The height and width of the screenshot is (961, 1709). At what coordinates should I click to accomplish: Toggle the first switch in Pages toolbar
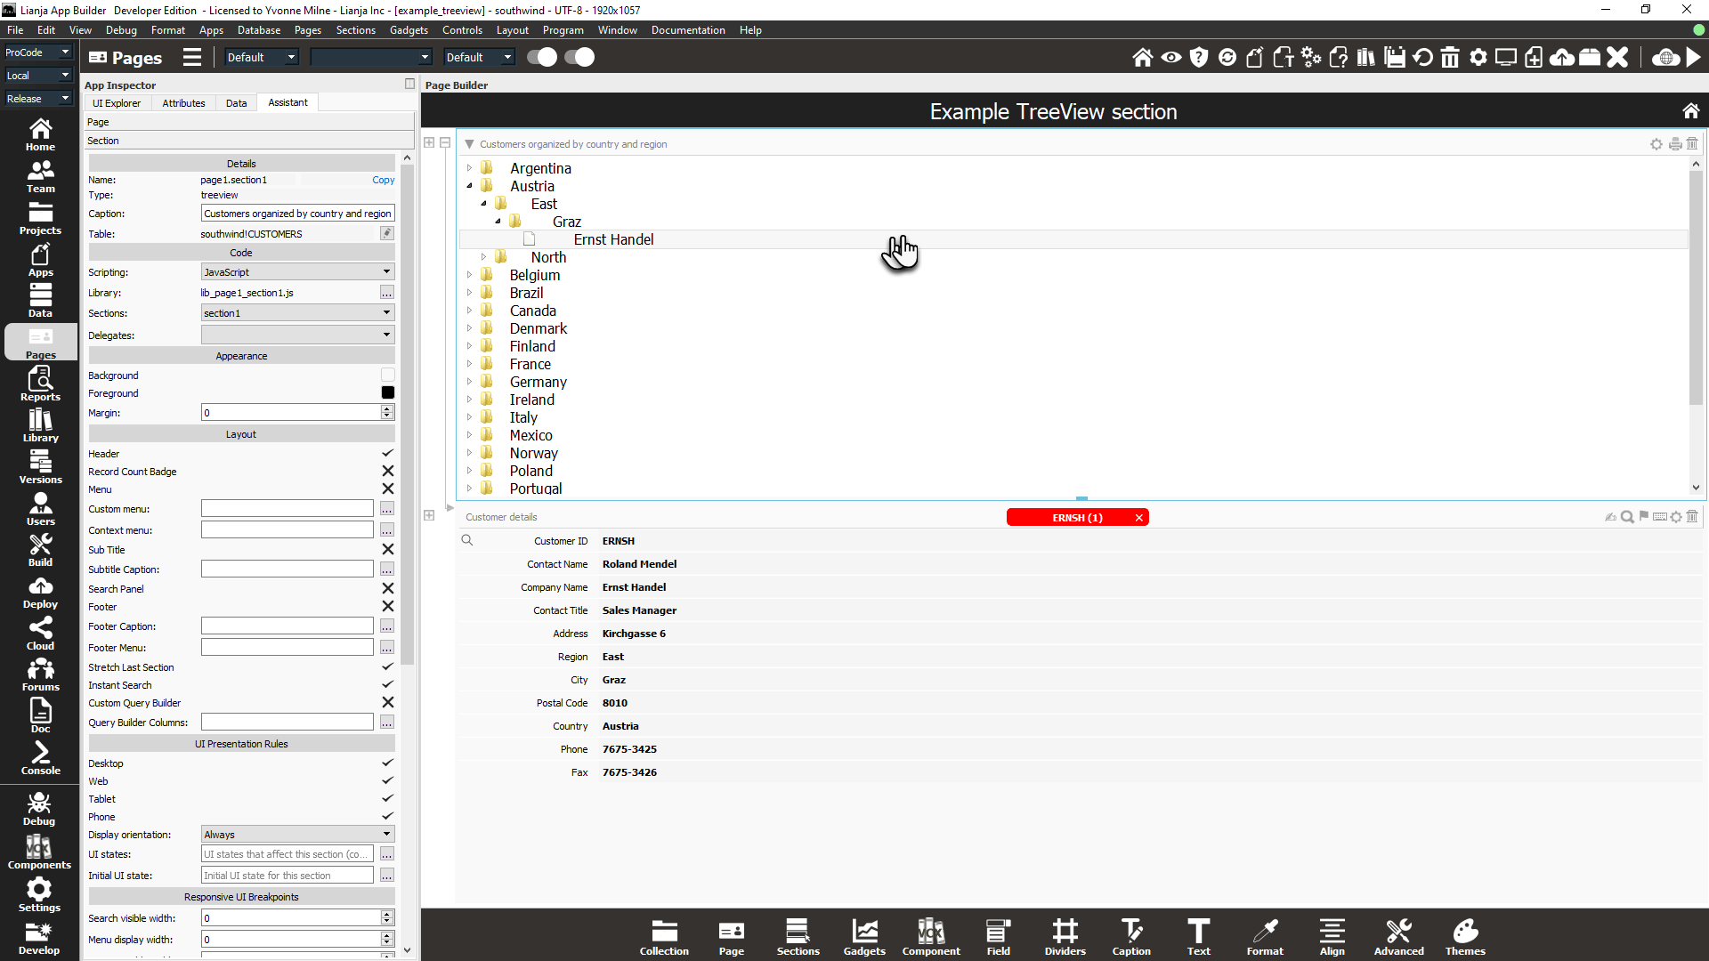541,58
